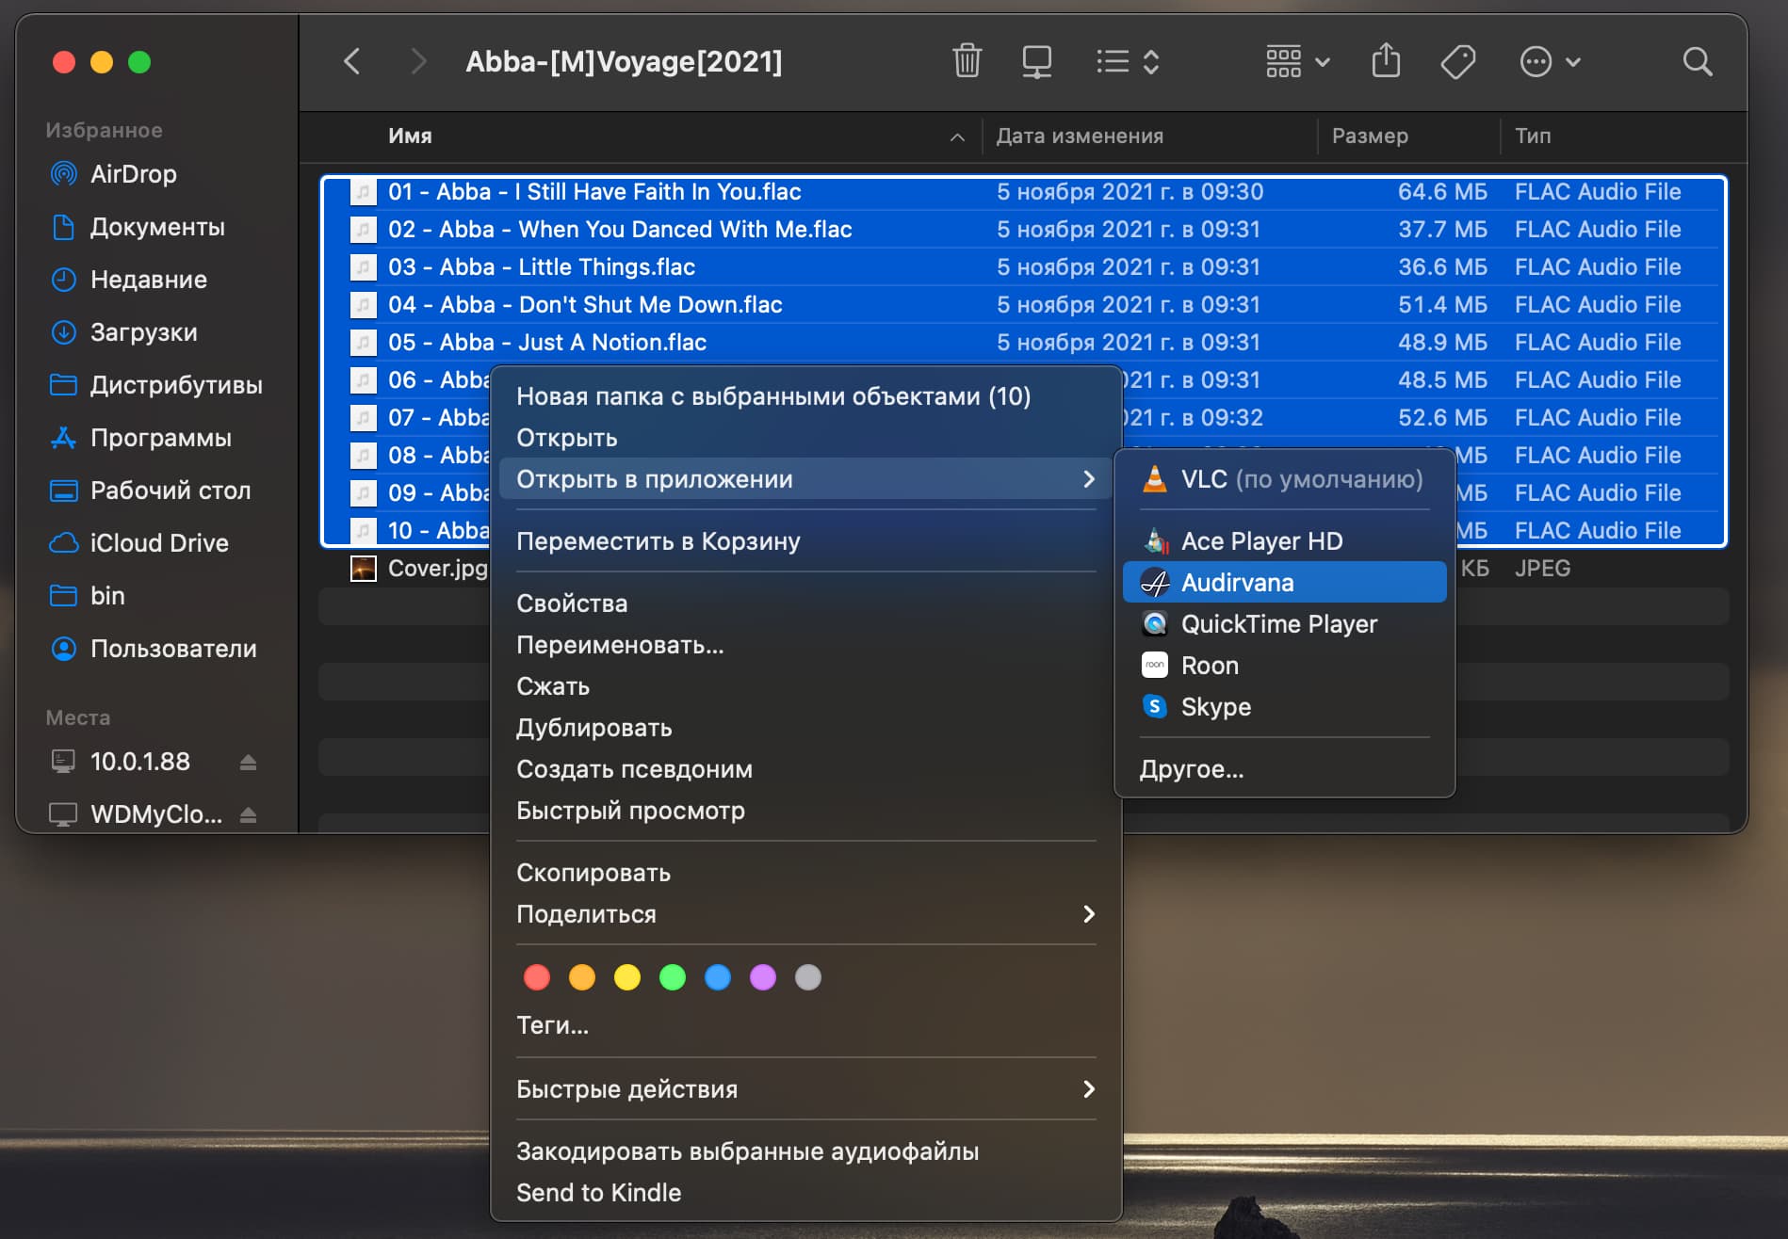1788x1239 pixels.
Task: Change view mode via list icon
Action: [1128, 62]
